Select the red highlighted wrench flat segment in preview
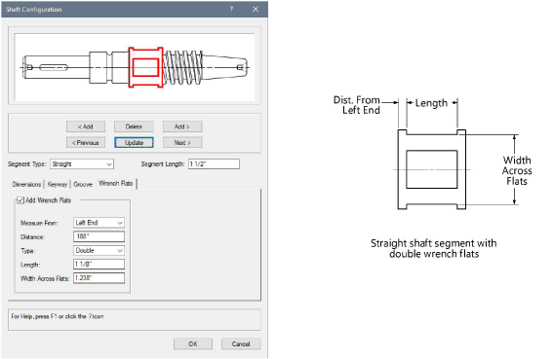The image size is (553, 359). (145, 67)
